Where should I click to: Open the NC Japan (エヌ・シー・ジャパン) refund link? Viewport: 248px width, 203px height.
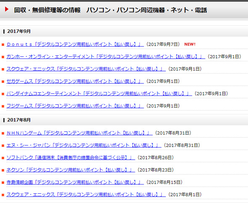pyautogui.click(x=84, y=145)
